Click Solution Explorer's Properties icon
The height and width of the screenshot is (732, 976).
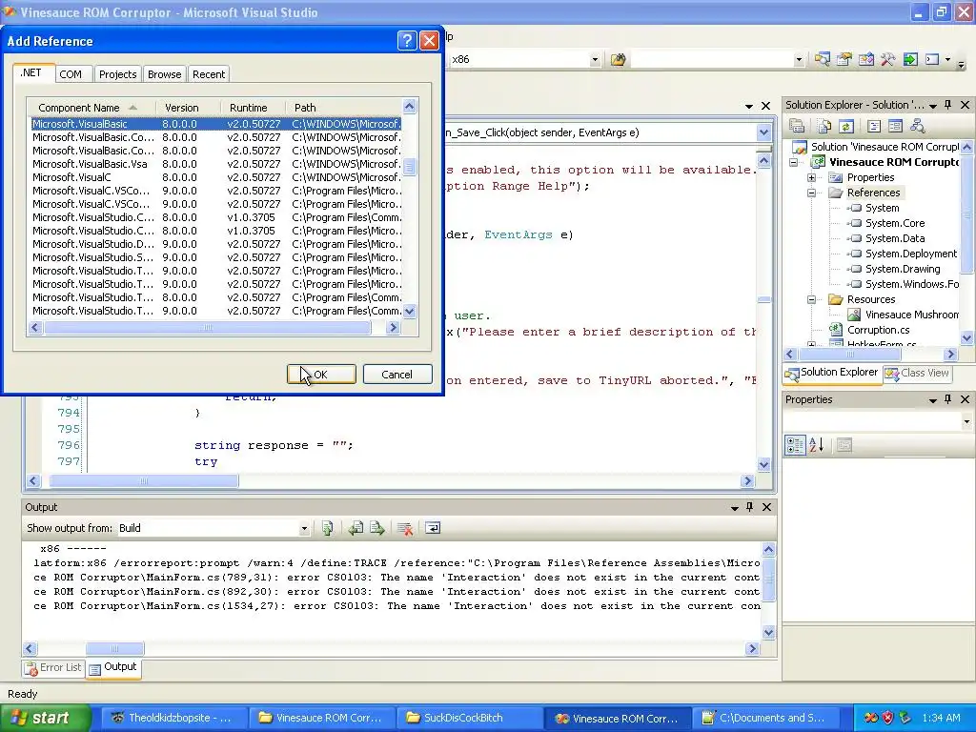pyautogui.click(x=798, y=127)
